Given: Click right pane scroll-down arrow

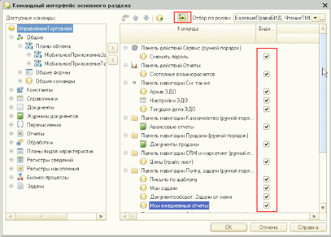Looking at the screenshot, I should click(323, 208).
